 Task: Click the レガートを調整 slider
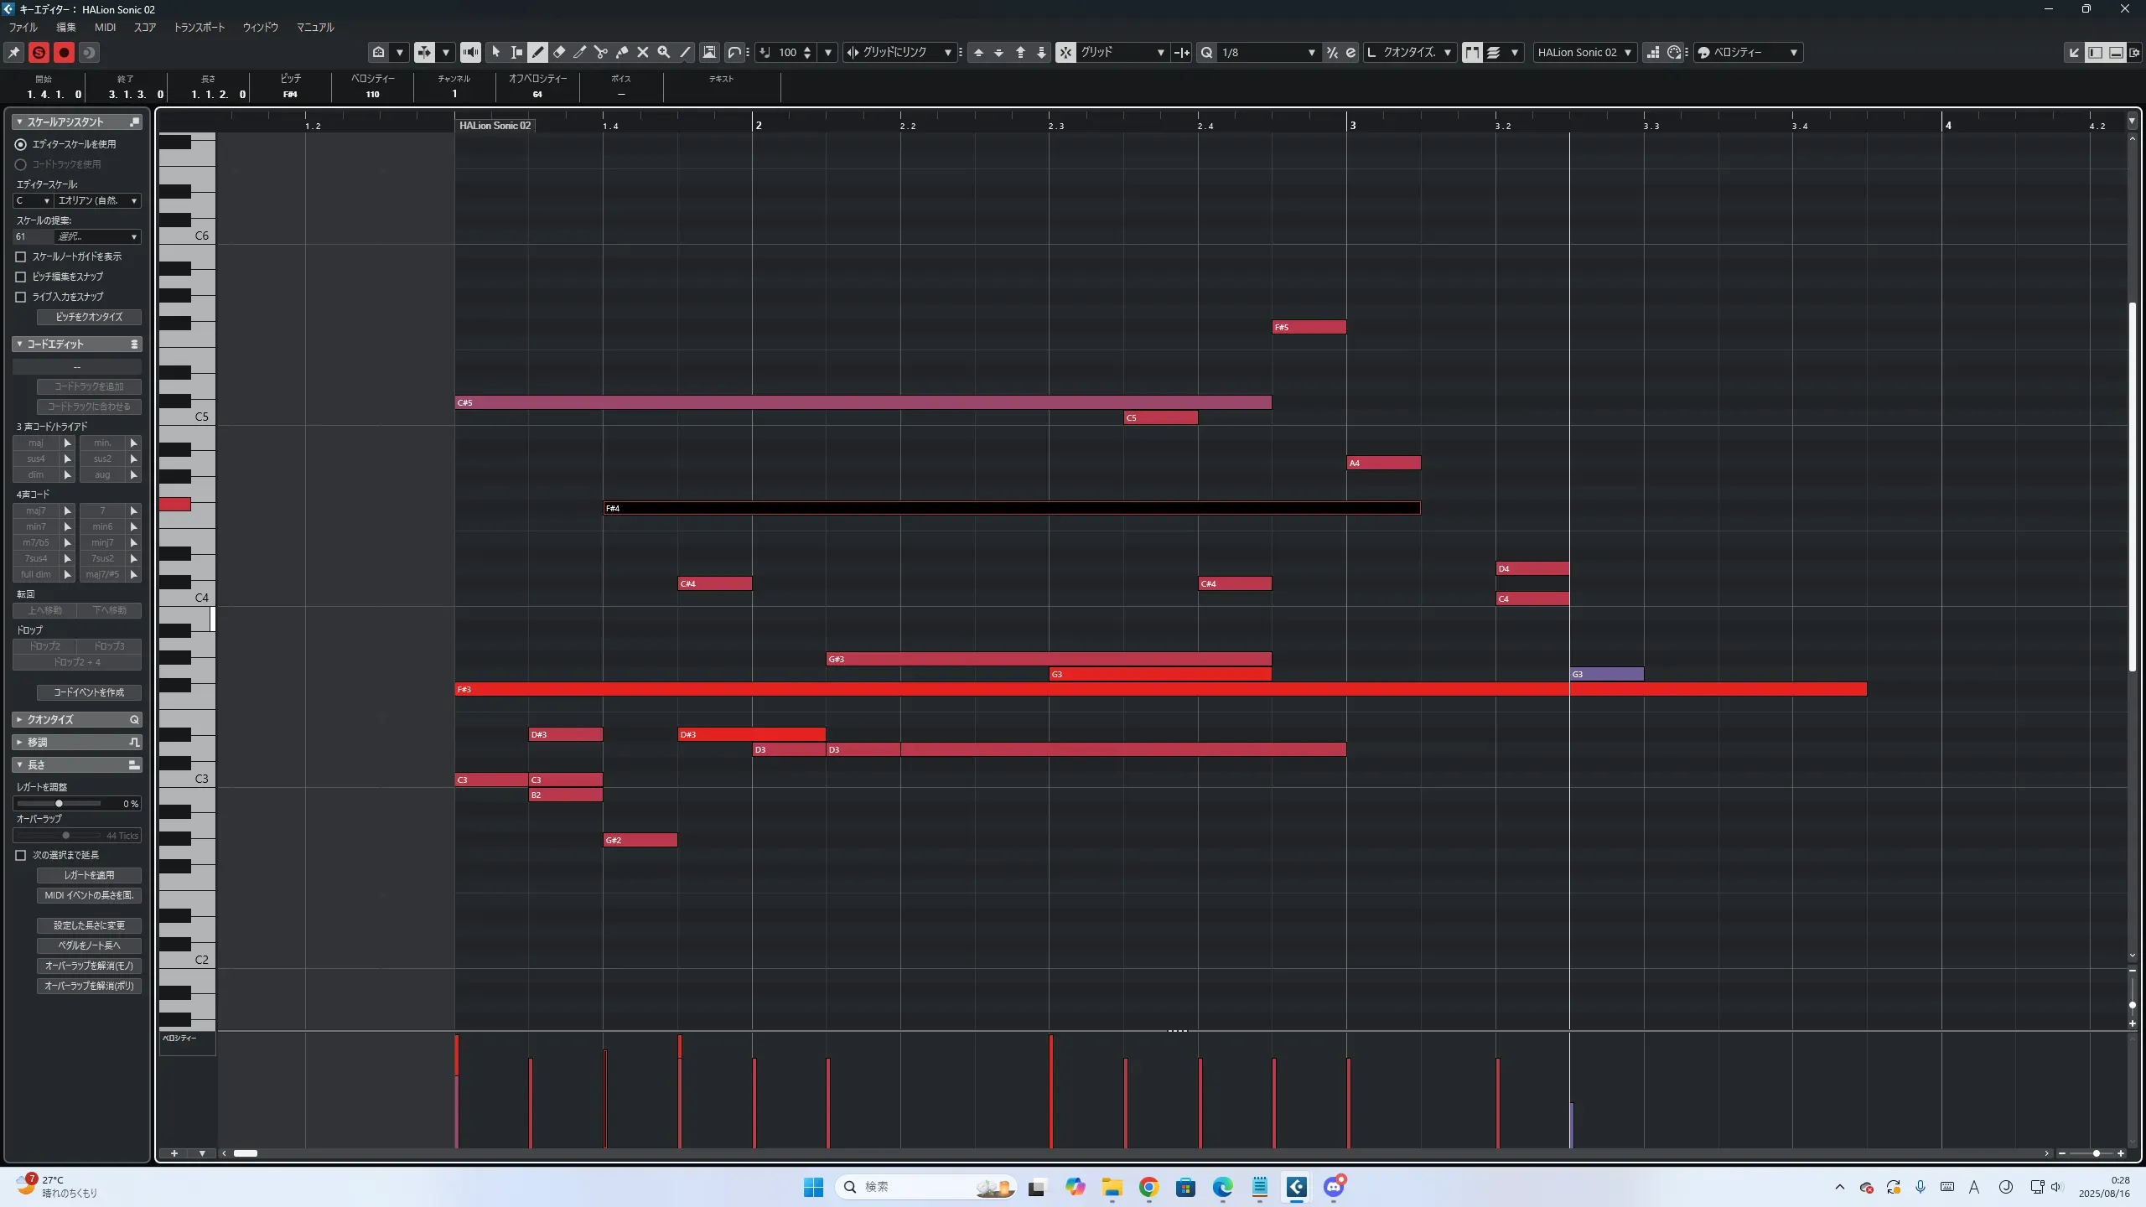click(59, 803)
